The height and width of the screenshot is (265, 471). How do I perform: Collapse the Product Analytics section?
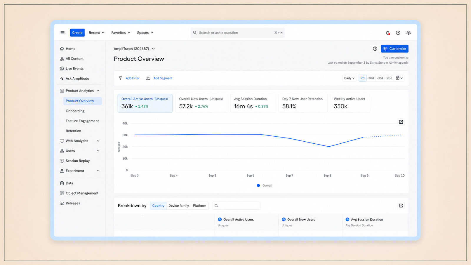click(x=98, y=91)
